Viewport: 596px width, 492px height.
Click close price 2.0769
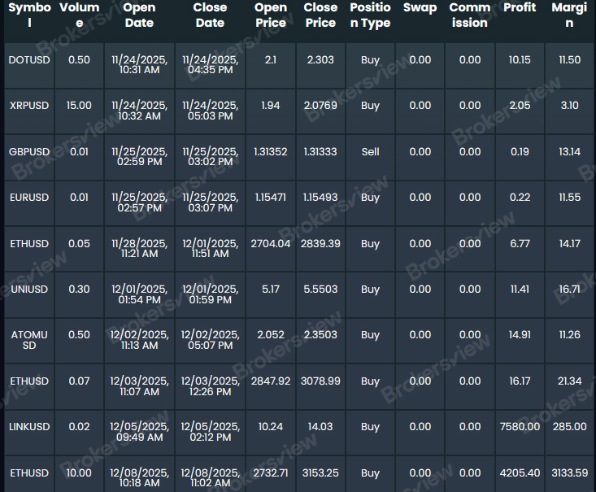pyautogui.click(x=320, y=106)
